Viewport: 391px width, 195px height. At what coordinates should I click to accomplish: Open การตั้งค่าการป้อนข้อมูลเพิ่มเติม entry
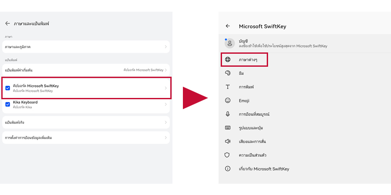point(86,138)
